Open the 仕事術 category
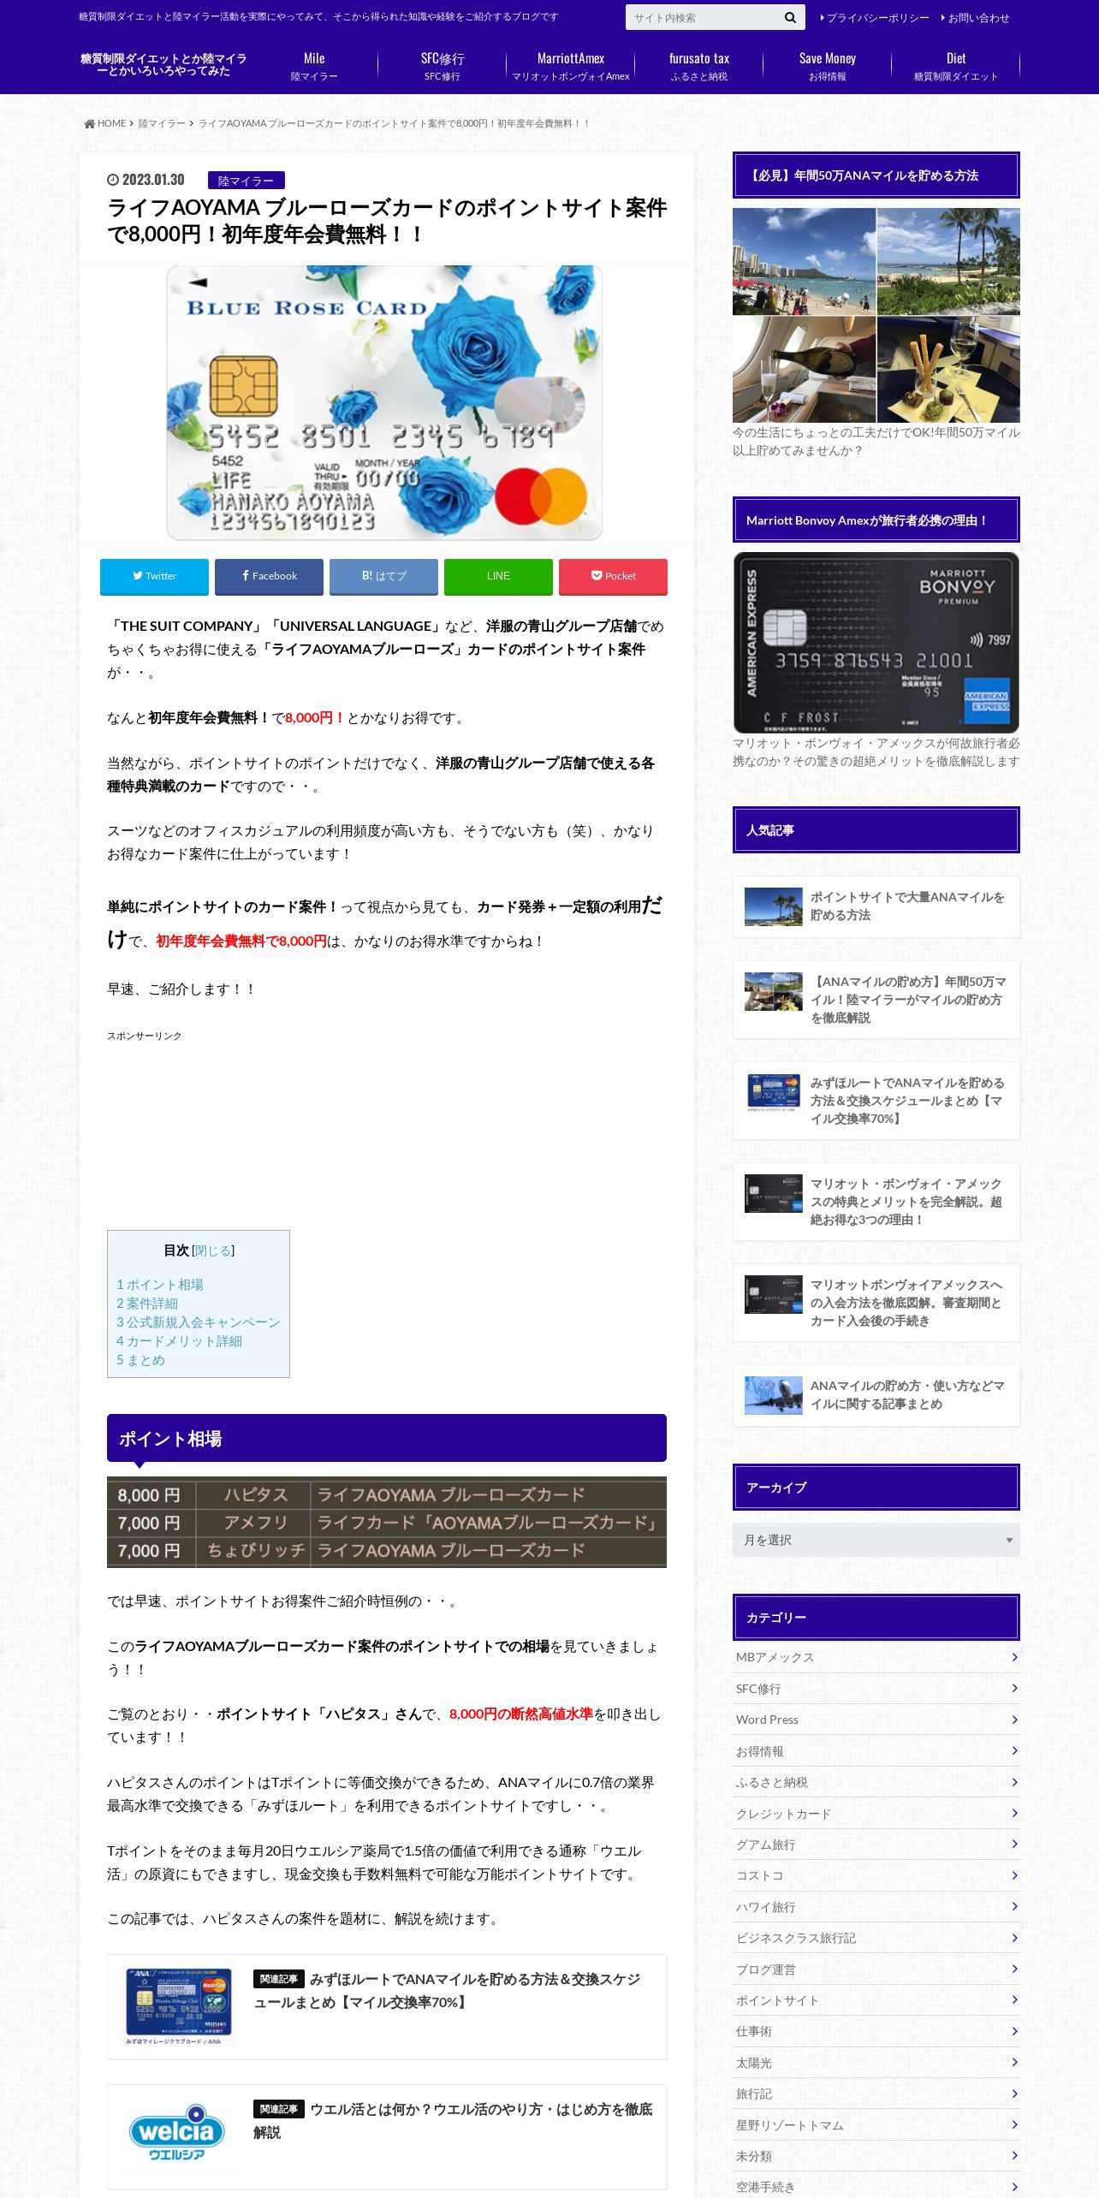The width and height of the screenshot is (1099, 2198). point(876,2032)
